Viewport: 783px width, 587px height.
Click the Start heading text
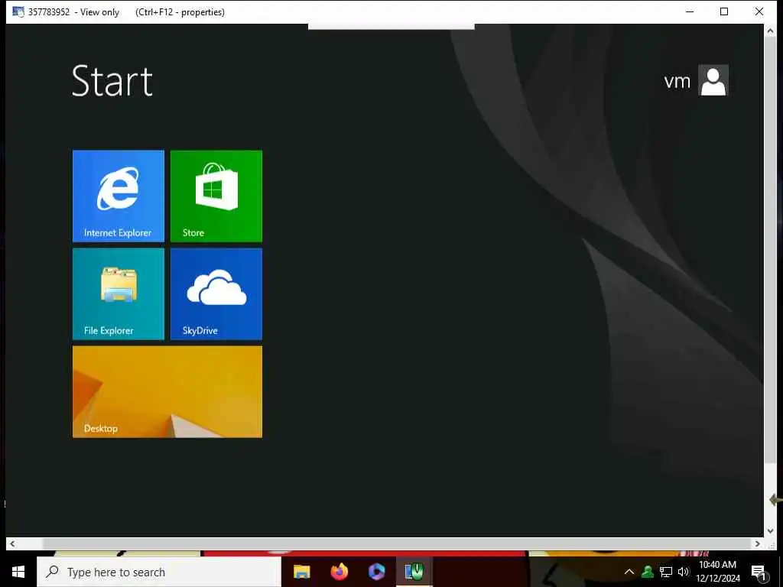point(112,81)
